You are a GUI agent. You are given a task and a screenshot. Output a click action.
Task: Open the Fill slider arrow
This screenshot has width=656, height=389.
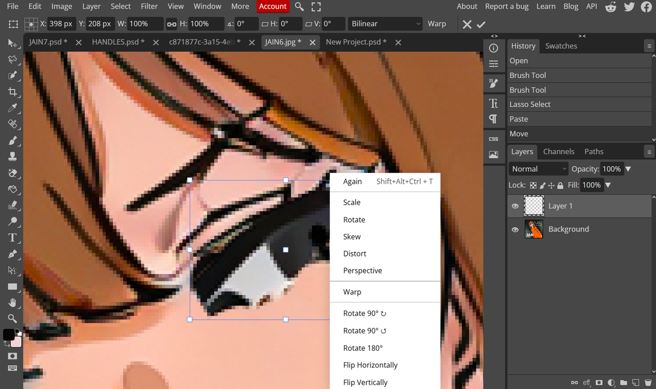(608, 185)
